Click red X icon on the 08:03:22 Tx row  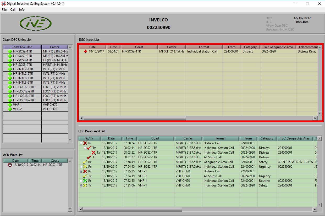pos(93,153)
